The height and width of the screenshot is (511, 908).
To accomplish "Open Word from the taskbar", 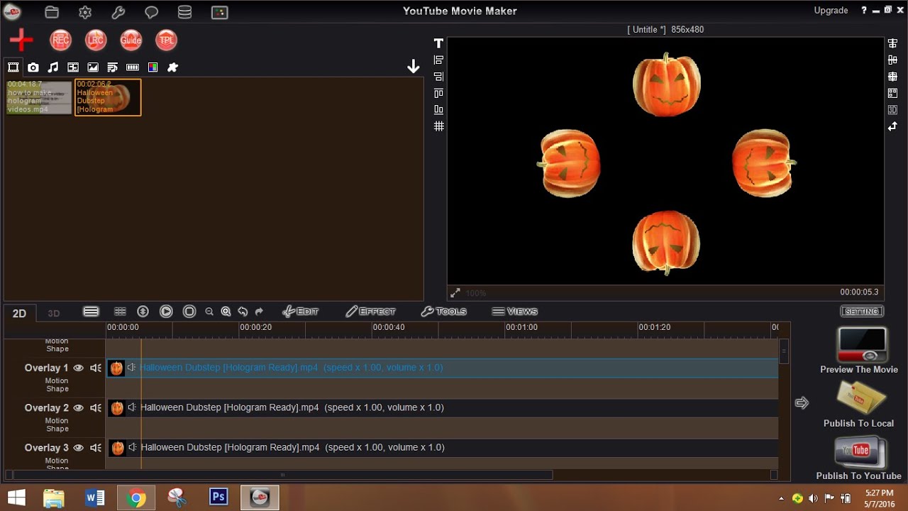I will 95,498.
